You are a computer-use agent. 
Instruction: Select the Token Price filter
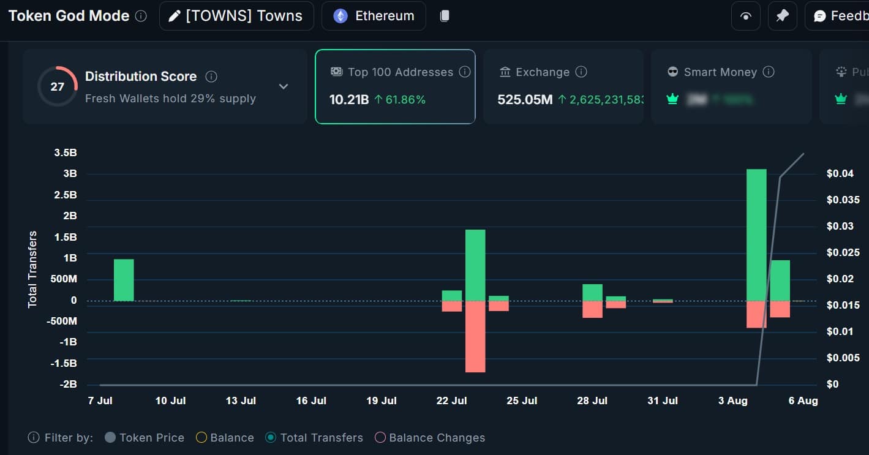tap(110, 438)
